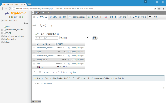This screenshot has height=103, width=166.
Task: Tick checkbox for mysql row
Action: (x=34, y=51)
